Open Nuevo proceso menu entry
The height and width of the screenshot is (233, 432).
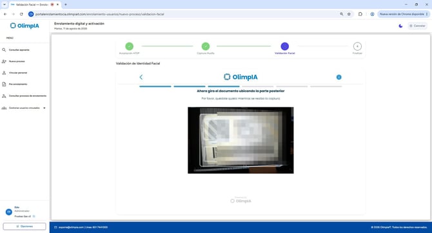click(x=17, y=61)
